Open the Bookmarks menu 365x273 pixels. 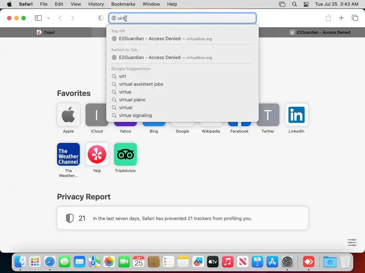point(123,4)
